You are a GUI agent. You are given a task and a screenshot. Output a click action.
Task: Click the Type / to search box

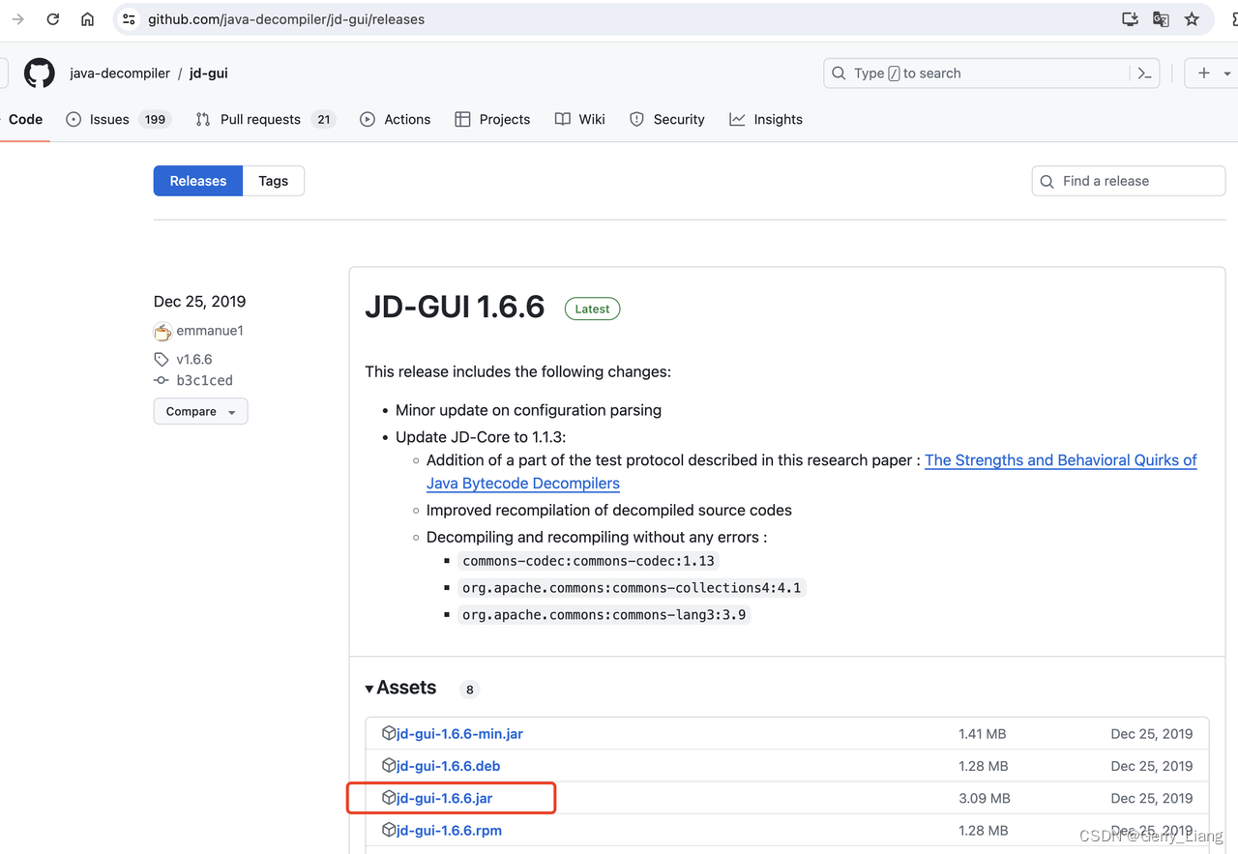point(991,74)
